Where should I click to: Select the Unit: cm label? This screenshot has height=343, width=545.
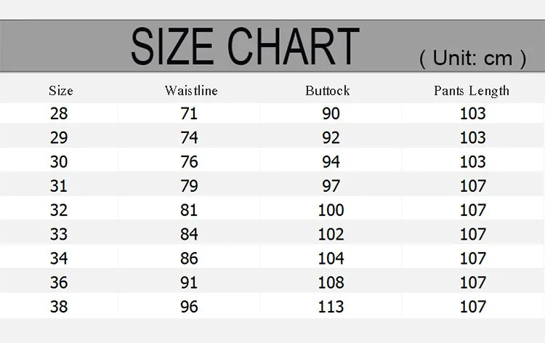pyautogui.click(x=473, y=58)
